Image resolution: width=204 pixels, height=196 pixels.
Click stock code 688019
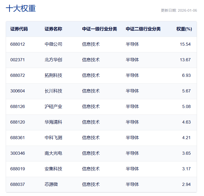pos(18,169)
